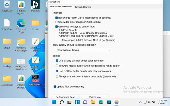Open Microsoft Store from taskbar
The width and height of the screenshot is (170, 106).
109,102
